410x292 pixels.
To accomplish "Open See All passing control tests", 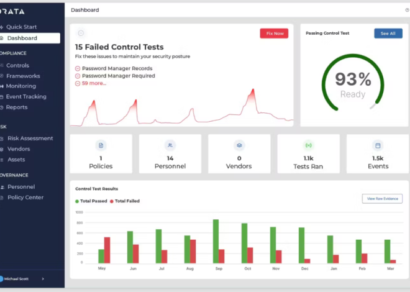I will click(x=388, y=34).
